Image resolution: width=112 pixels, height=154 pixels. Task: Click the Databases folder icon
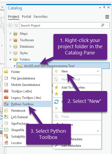pyautogui.click(x=15, y=47)
